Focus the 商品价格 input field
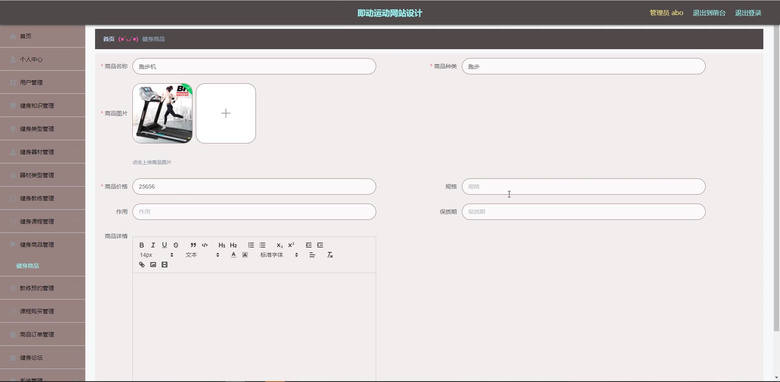The height and width of the screenshot is (382, 780). click(254, 187)
